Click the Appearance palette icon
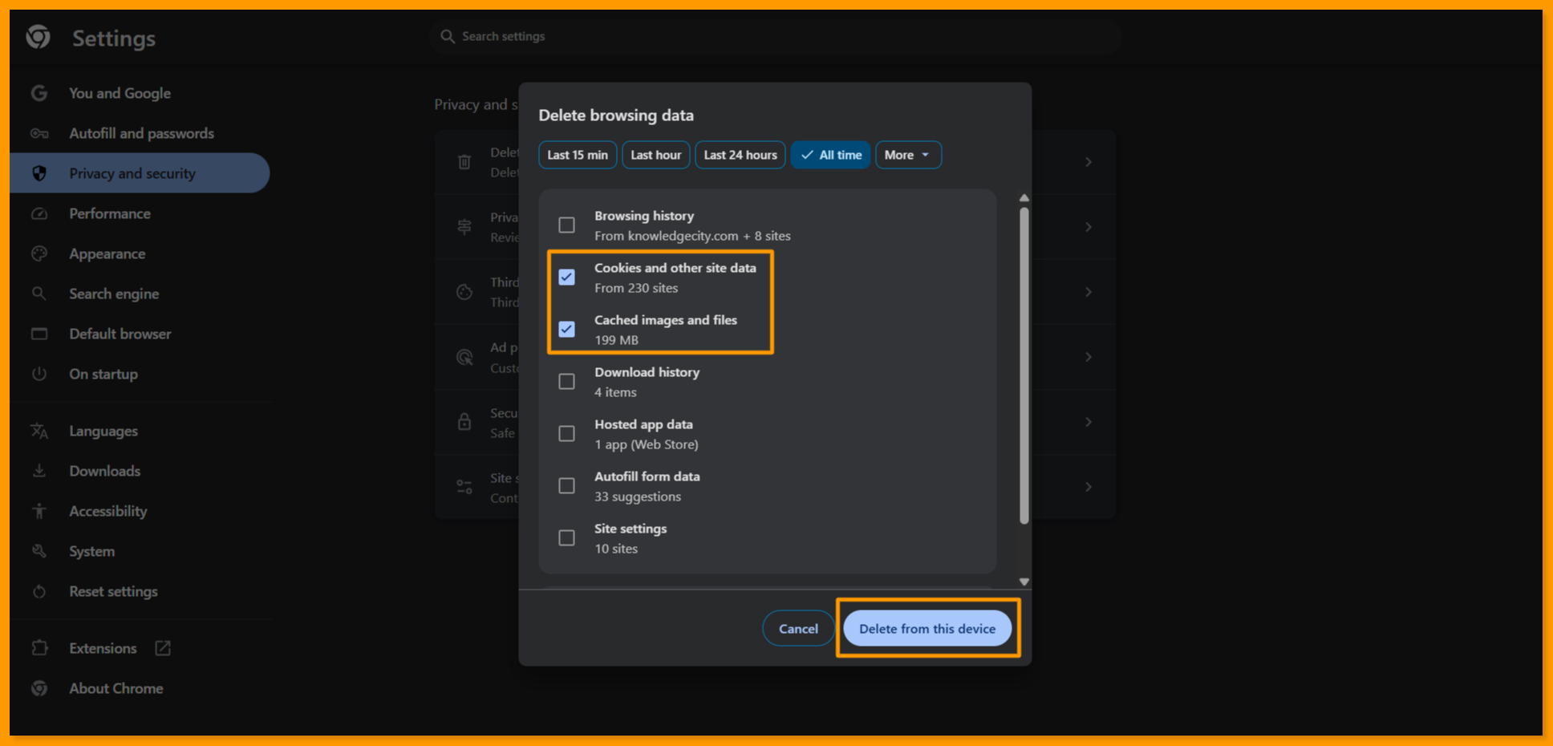Image resolution: width=1553 pixels, height=746 pixels. point(39,253)
